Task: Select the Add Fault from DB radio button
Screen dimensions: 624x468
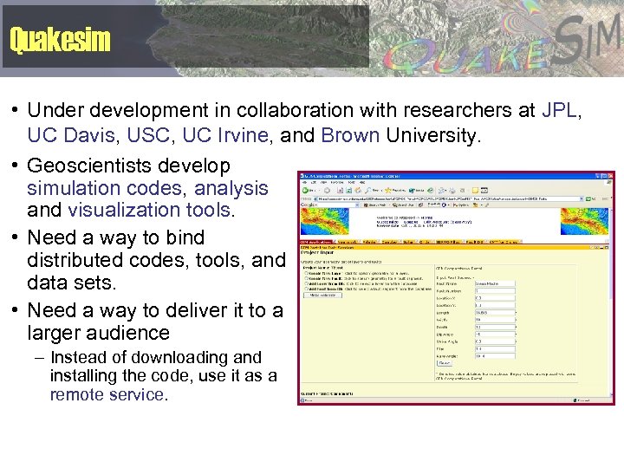Action: (x=307, y=289)
